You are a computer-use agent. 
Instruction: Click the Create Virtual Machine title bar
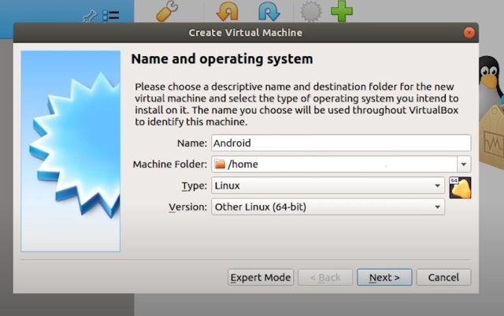pos(245,33)
